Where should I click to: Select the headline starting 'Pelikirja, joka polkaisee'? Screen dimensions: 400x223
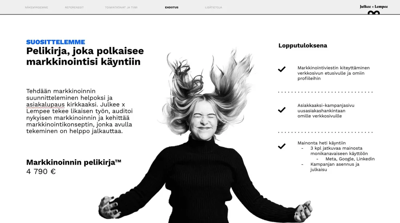pos(85,56)
